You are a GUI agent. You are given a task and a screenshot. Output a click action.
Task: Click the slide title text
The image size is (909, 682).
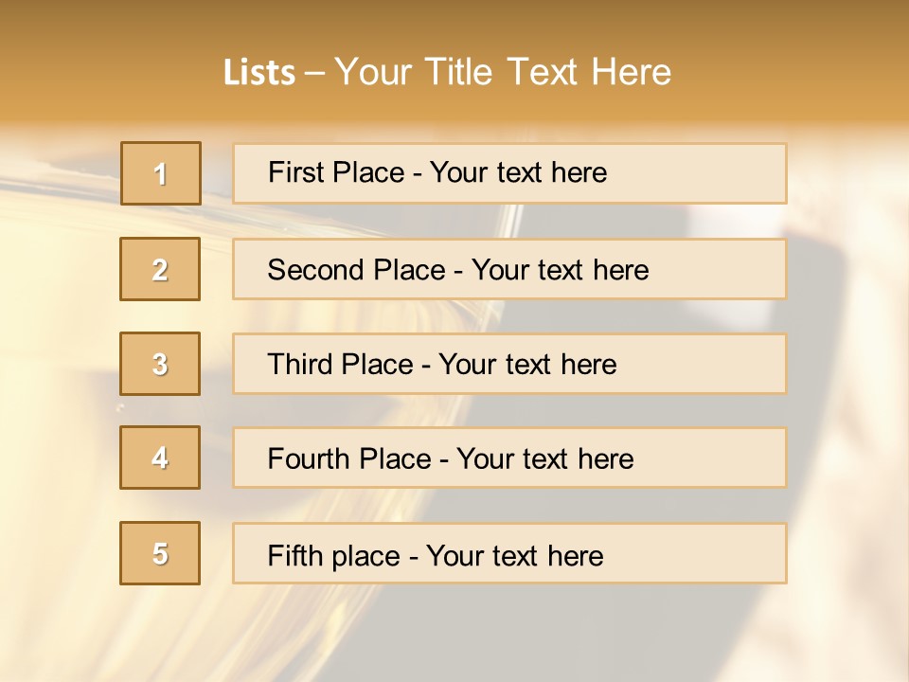[x=447, y=72]
